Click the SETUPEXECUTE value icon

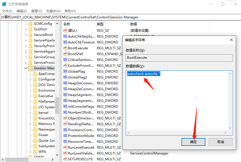tap(65, 159)
